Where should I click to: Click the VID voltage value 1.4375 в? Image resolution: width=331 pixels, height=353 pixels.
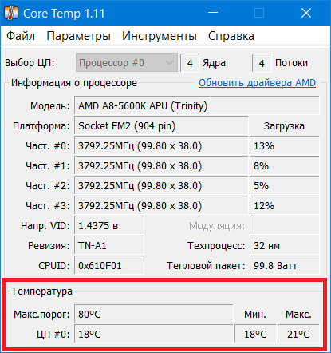pyautogui.click(x=109, y=225)
